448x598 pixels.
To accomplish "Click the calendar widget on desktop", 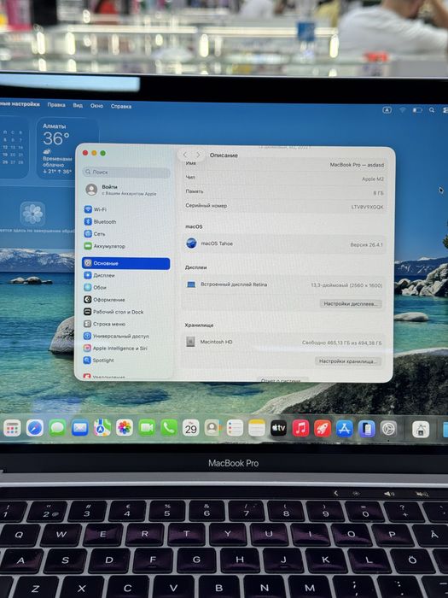I will (x=14, y=148).
